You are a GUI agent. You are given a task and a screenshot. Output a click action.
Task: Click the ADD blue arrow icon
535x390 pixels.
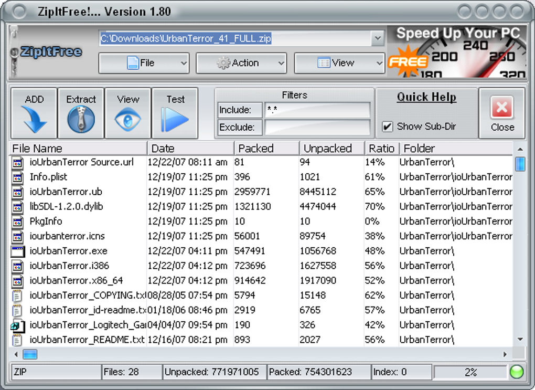(x=34, y=119)
